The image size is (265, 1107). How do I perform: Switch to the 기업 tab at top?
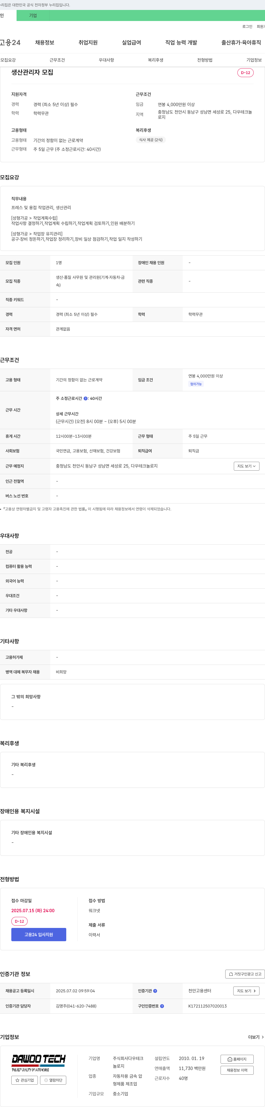33,15
